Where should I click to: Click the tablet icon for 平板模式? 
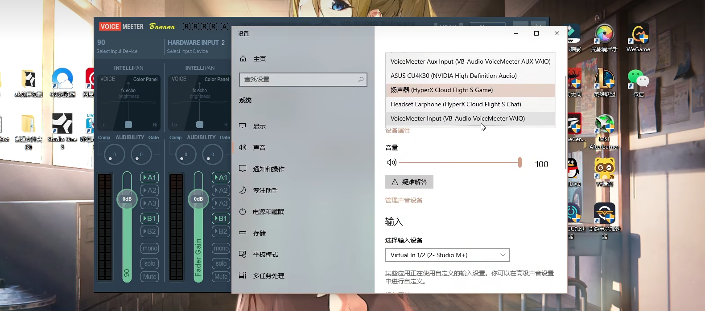pos(243,254)
